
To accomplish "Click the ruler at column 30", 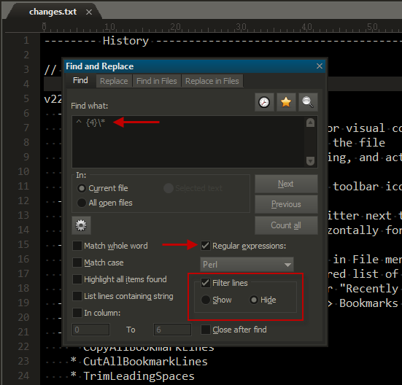I will point(241,27).
